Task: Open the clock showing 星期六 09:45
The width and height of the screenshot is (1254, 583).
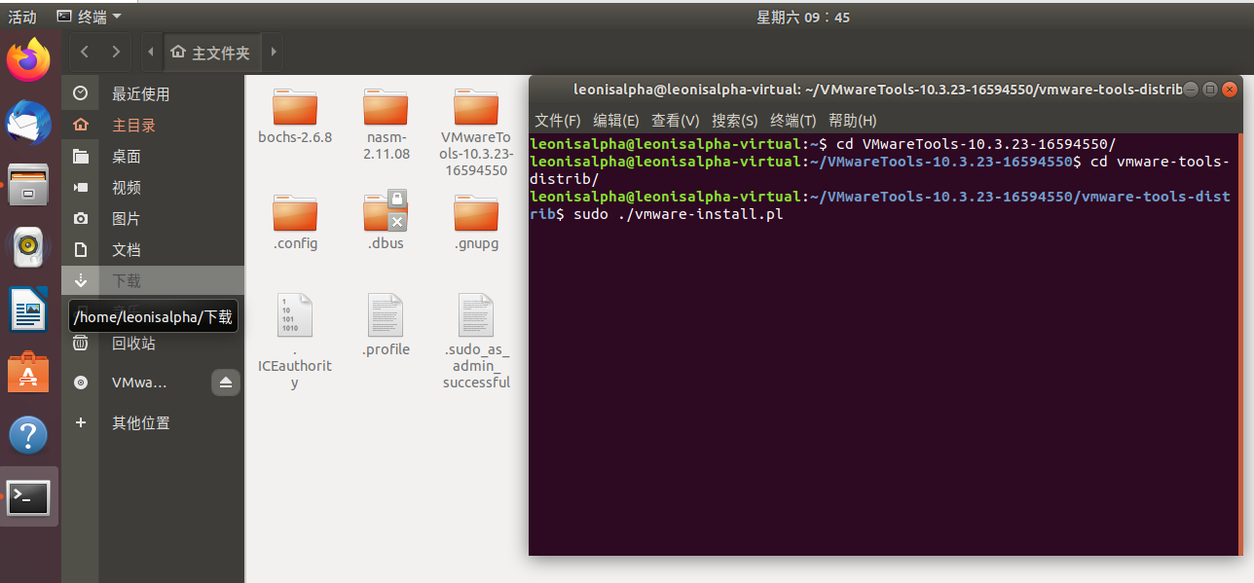Action: pyautogui.click(x=803, y=17)
